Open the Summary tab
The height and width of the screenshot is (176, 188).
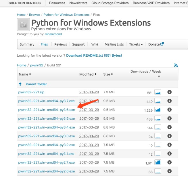click(27, 44)
